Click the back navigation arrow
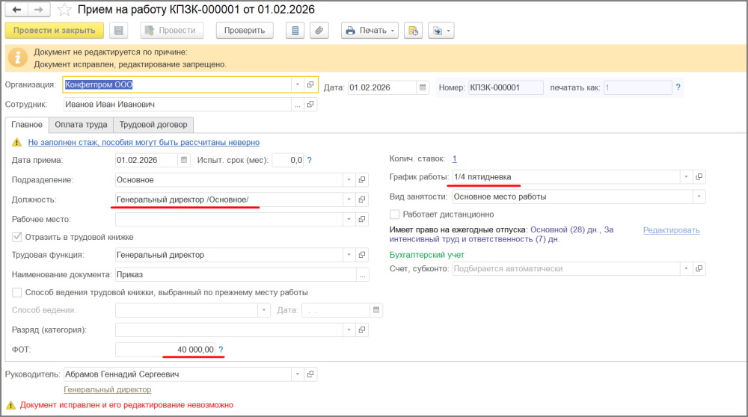This screenshot has height=417, width=748. [16, 10]
